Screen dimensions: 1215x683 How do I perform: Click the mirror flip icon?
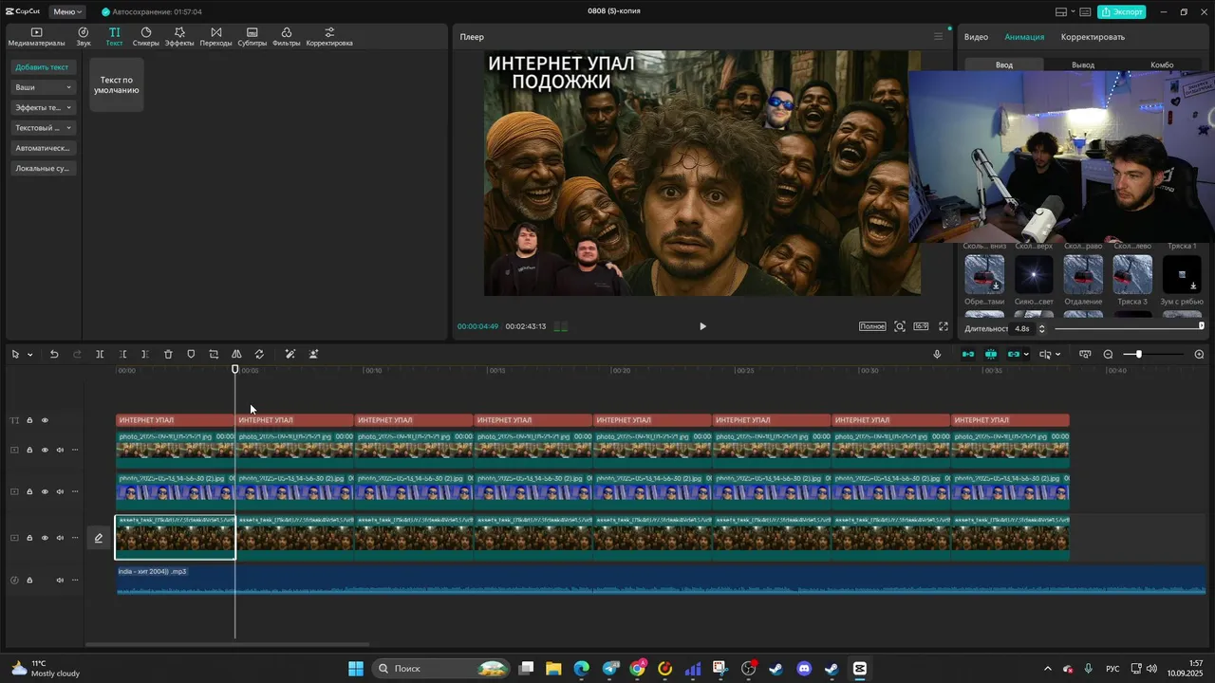pyautogui.click(x=236, y=354)
